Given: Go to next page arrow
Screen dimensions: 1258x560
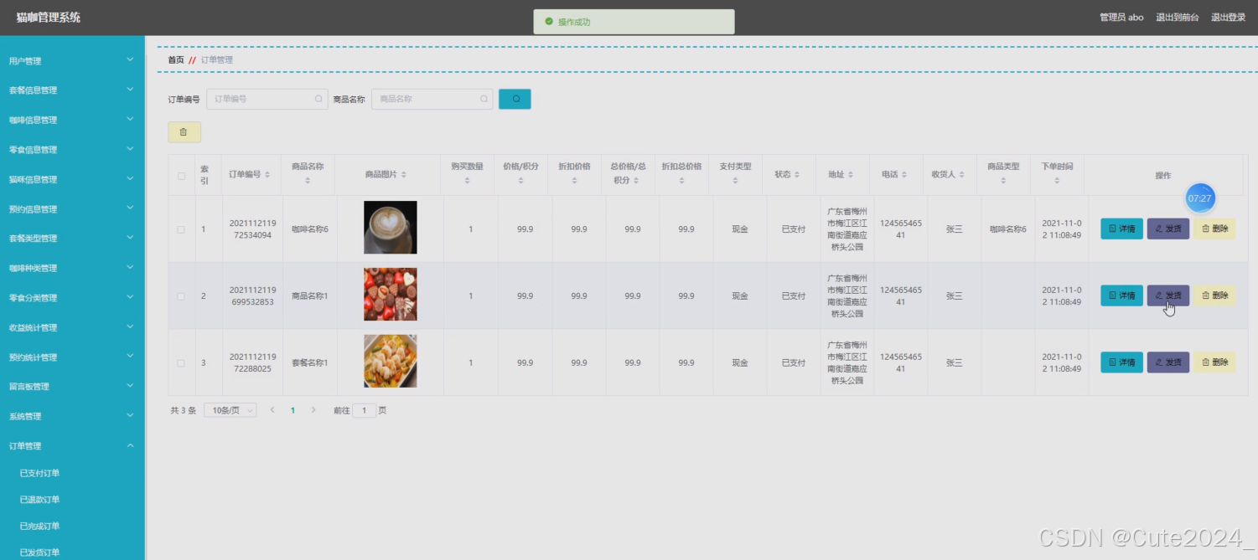Looking at the screenshot, I should (313, 410).
